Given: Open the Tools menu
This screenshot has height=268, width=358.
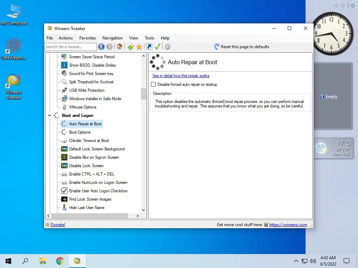Looking at the screenshot, I should [x=150, y=38].
